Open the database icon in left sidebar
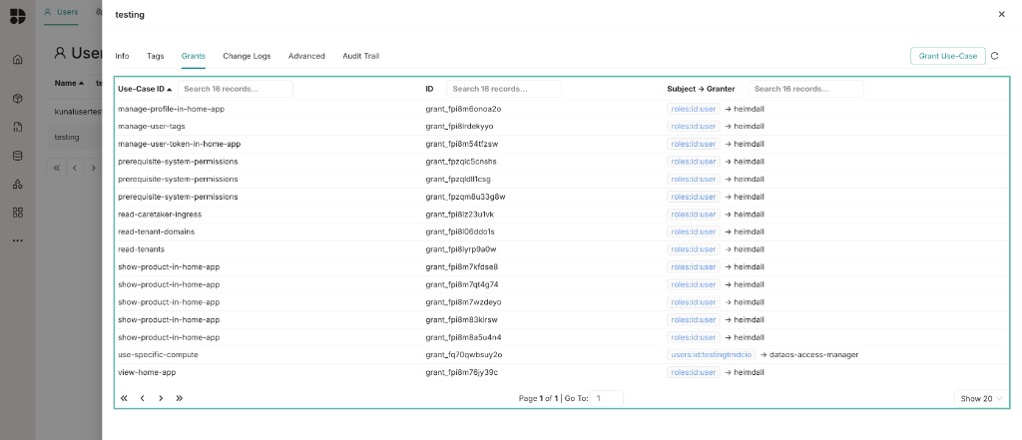This screenshot has width=1022, height=440. click(x=18, y=156)
